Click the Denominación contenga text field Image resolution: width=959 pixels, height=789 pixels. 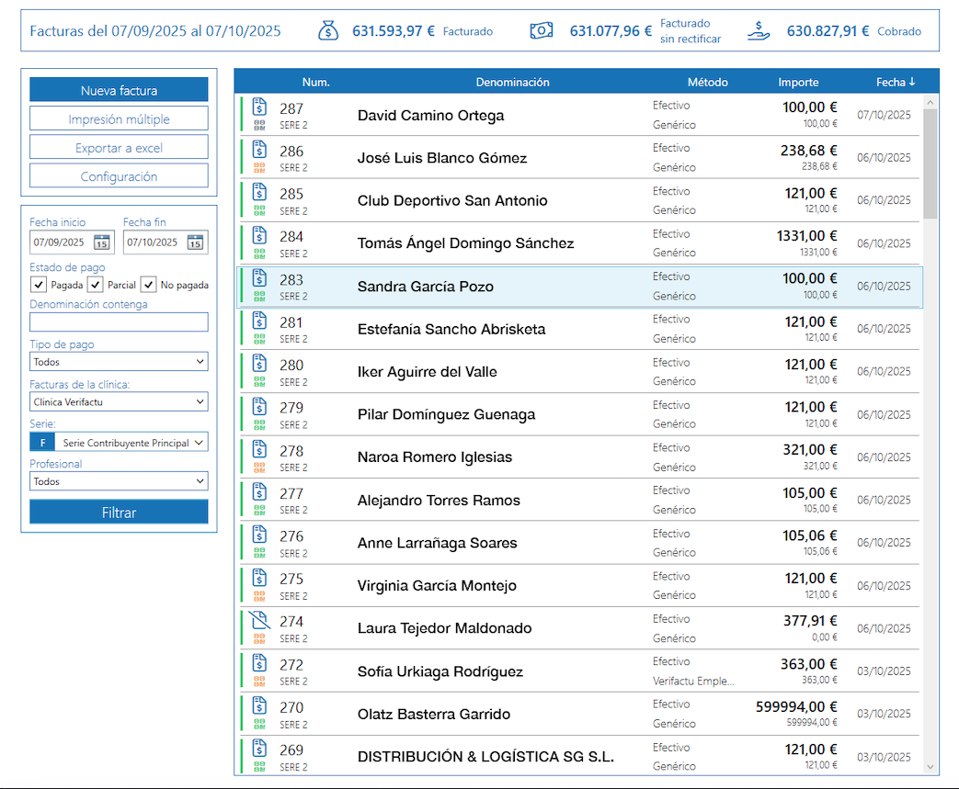[x=119, y=321]
